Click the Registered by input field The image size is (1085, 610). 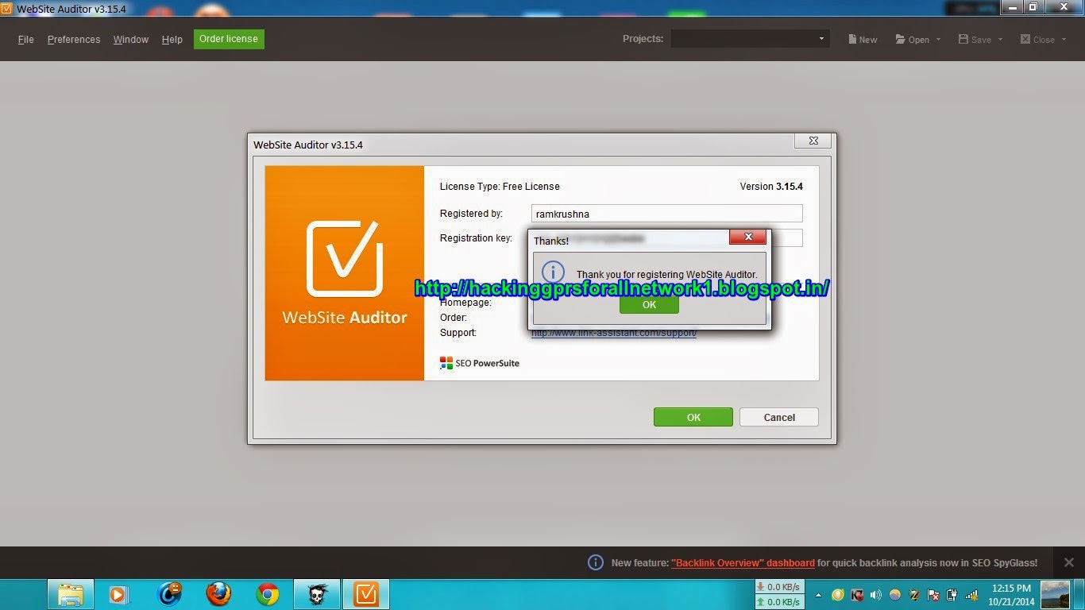click(667, 214)
